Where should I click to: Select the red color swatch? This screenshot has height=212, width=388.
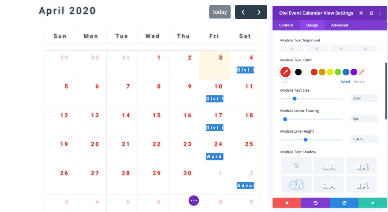pos(314,72)
